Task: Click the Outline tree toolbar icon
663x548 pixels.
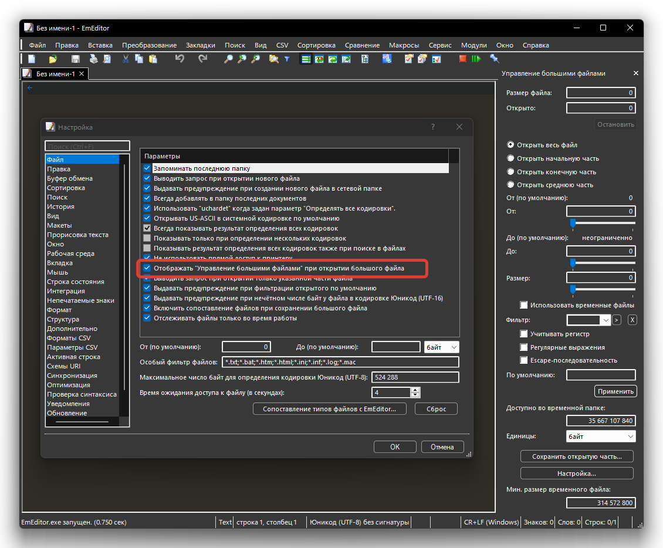Action: point(365,59)
